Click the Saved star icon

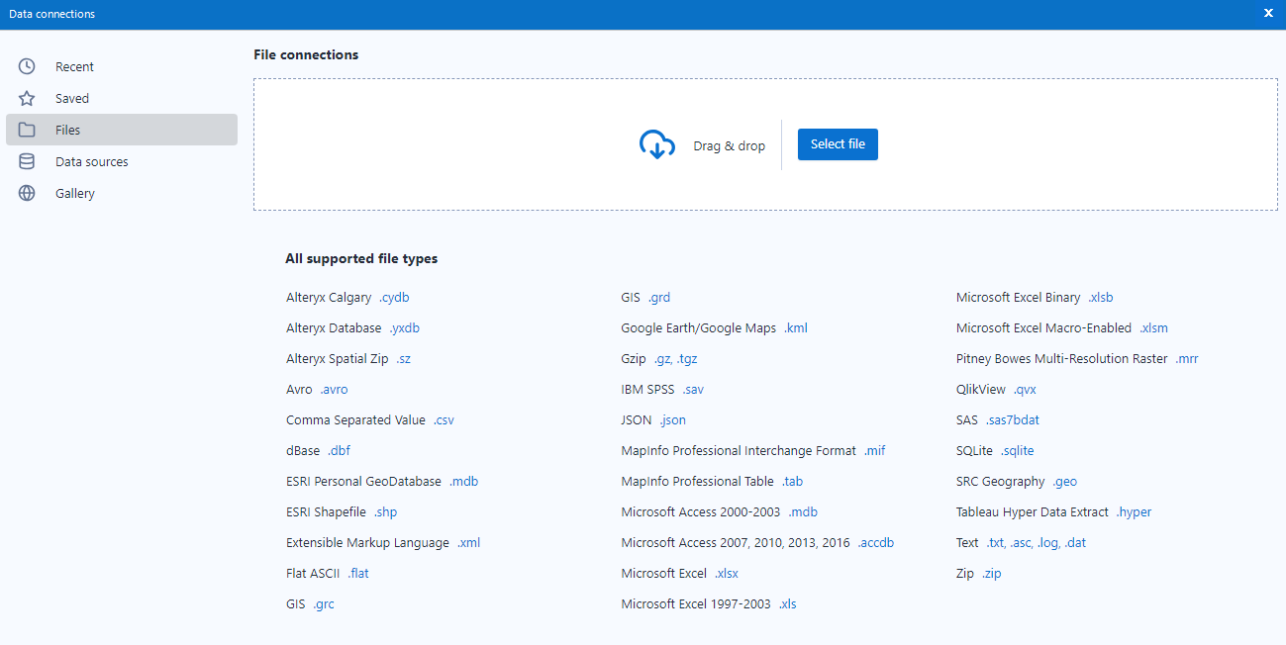tap(27, 98)
